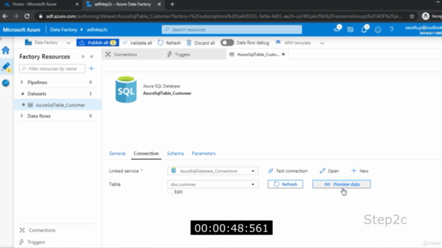Click the Filter resources by name box
The image size is (442, 248).
click(52, 69)
